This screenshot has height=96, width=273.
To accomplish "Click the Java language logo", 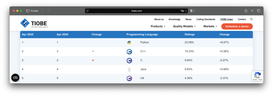I will 129,69.
